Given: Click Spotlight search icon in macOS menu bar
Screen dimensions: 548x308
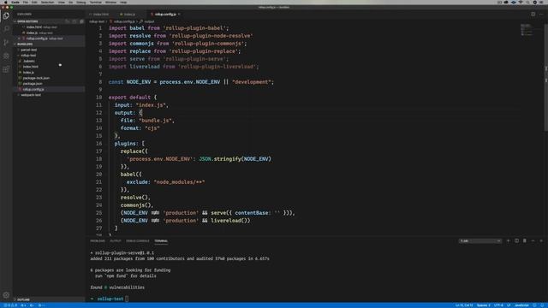Looking at the screenshot, I should tap(527, 2).
